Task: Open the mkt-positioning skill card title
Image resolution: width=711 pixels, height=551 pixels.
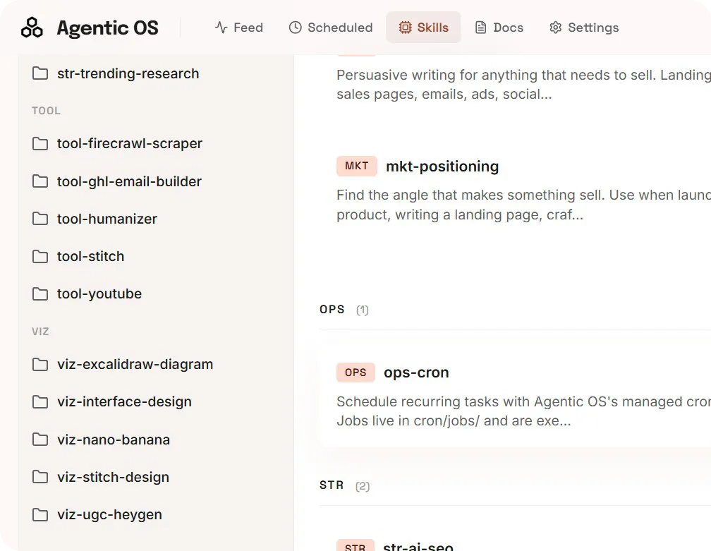Action: coord(442,166)
